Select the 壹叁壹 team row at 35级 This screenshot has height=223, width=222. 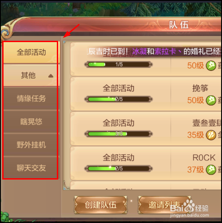pyautogui.click(x=146, y=129)
